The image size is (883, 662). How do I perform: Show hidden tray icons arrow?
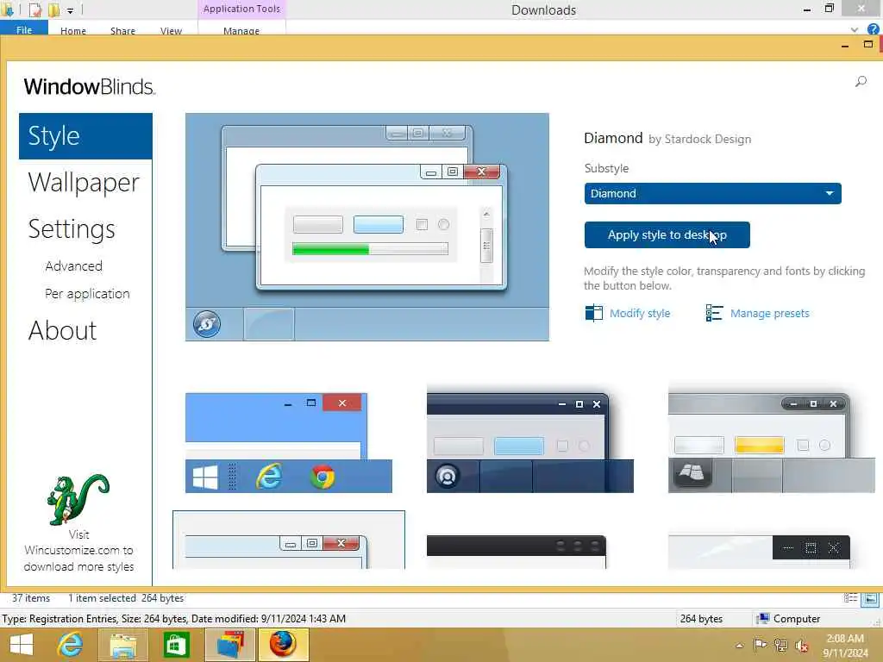pyautogui.click(x=739, y=645)
